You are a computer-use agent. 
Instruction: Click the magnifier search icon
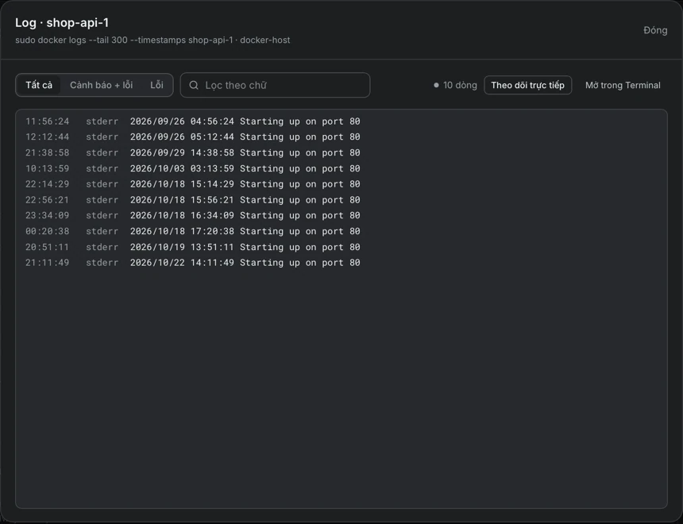pyautogui.click(x=194, y=85)
